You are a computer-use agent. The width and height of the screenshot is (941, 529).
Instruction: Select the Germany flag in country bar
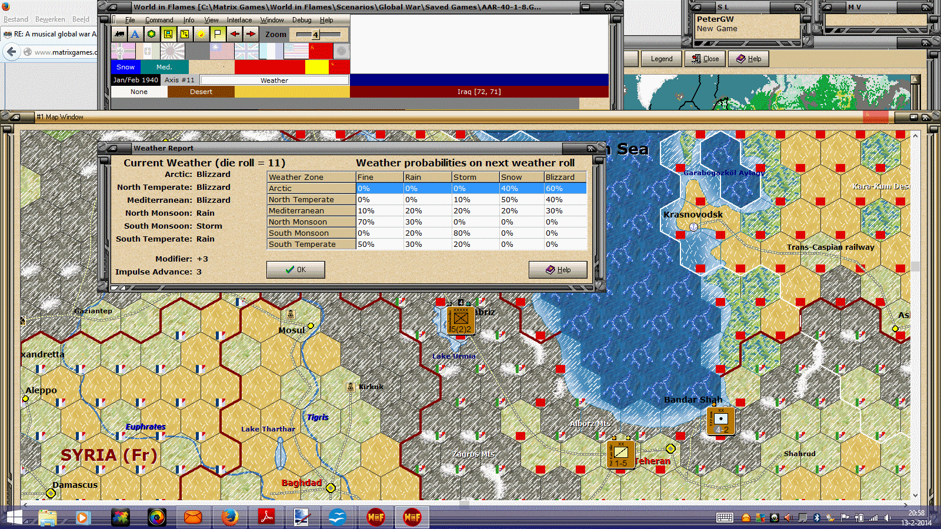[x=123, y=51]
